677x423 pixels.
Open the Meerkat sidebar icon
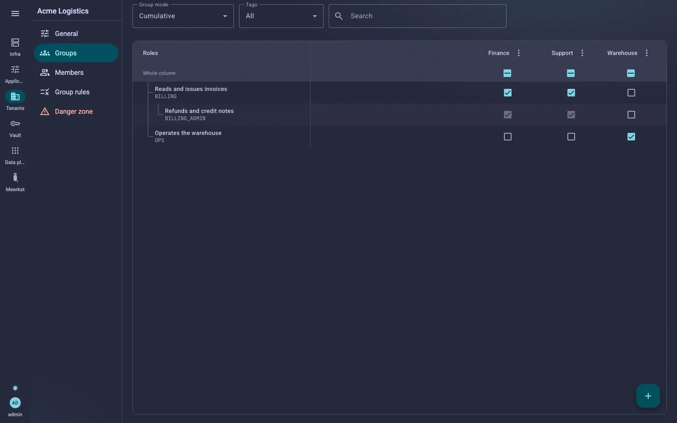[x=15, y=178]
